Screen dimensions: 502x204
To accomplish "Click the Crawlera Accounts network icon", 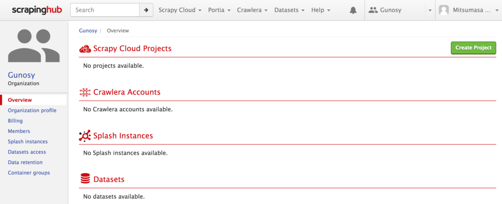I will [85, 92].
